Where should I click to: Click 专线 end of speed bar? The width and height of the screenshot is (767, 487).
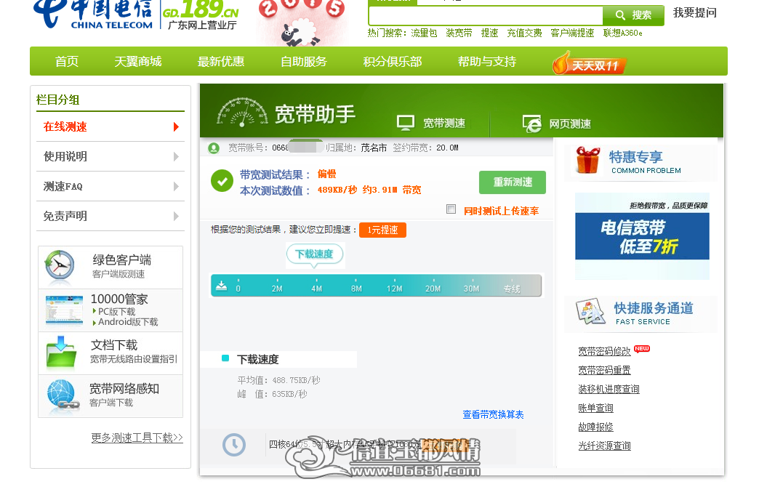[x=512, y=289]
